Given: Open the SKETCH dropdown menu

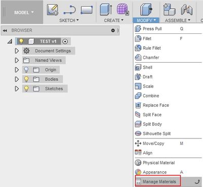Looking at the screenshot, I should pyautogui.click(x=69, y=20).
